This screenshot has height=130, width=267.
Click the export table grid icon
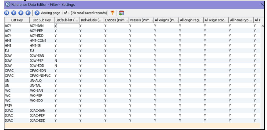[x=121, y=13]
